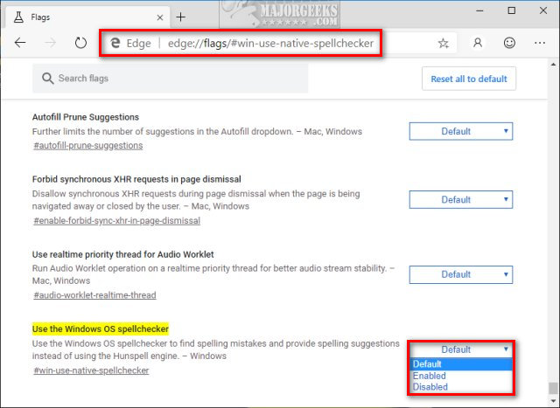
Task: Focus the Search flags field
Action: (170, 79)
